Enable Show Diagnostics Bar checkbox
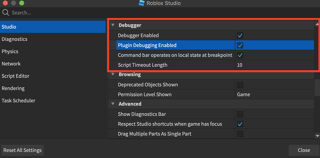 [x=240, y=114]
